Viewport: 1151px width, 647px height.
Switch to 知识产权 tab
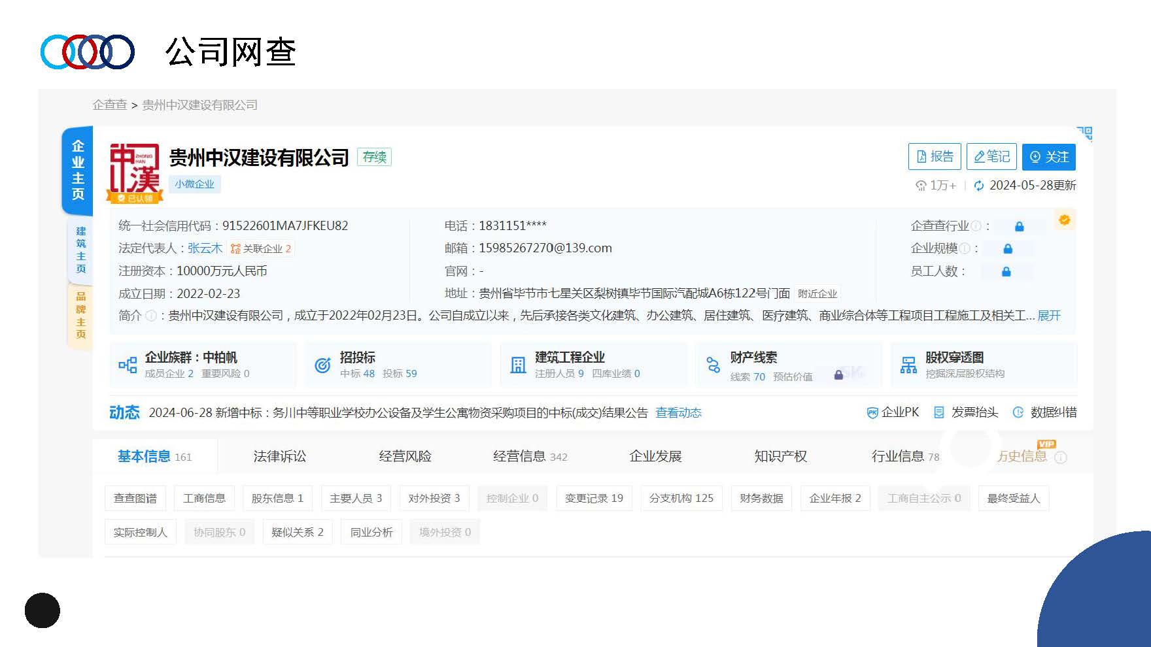point(780,456)
